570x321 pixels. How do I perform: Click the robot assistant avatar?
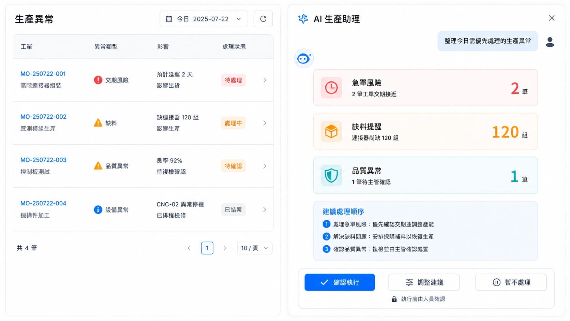pos(303,59)
